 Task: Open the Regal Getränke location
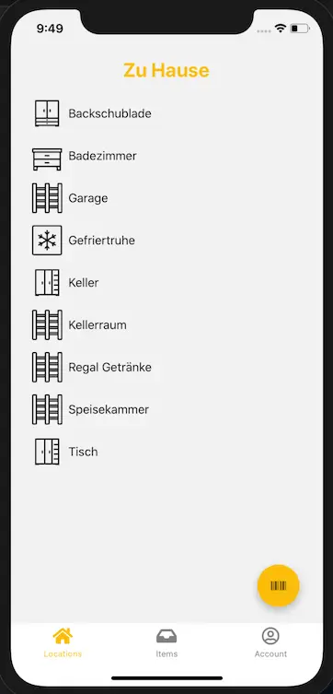[x=166, y=367]
